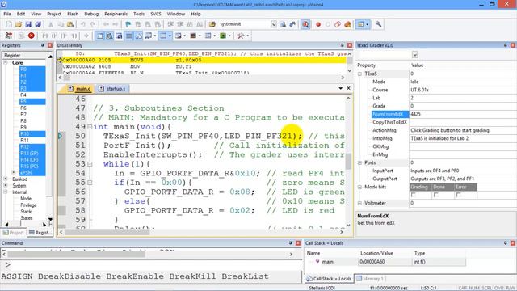
Task: Toggle the Command Window toolbar icon
Action: click(100, 36)
